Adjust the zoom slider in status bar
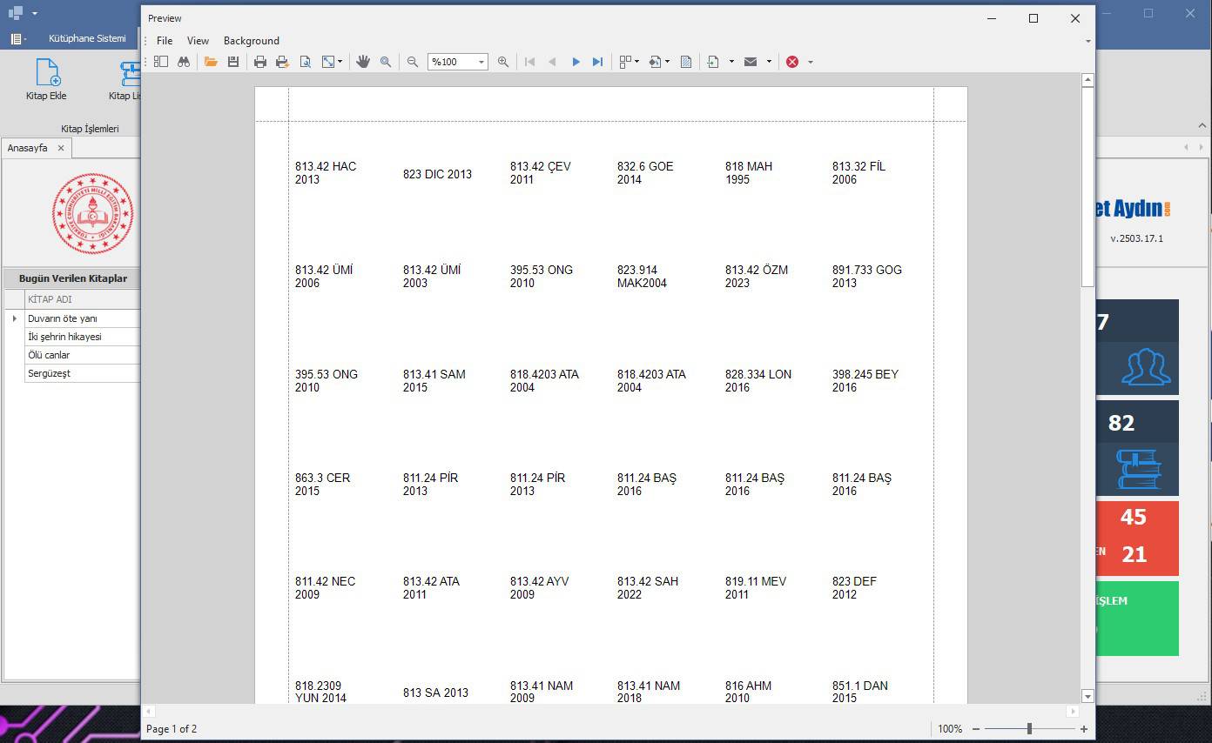1212x743 pixels. point(1029,729)
